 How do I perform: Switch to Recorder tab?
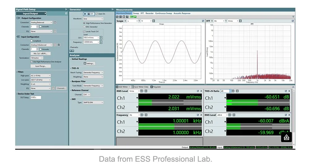tap(150, 13)
